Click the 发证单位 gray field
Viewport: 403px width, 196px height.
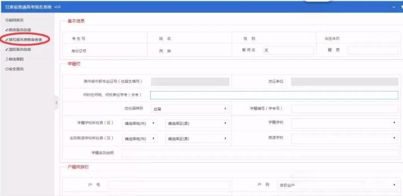(345, 81)
